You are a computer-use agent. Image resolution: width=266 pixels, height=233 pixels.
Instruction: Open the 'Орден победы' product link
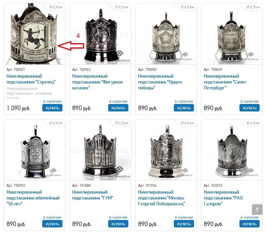(160, 82)
